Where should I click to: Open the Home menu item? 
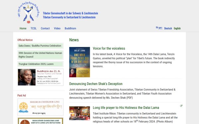pos(23,28)
